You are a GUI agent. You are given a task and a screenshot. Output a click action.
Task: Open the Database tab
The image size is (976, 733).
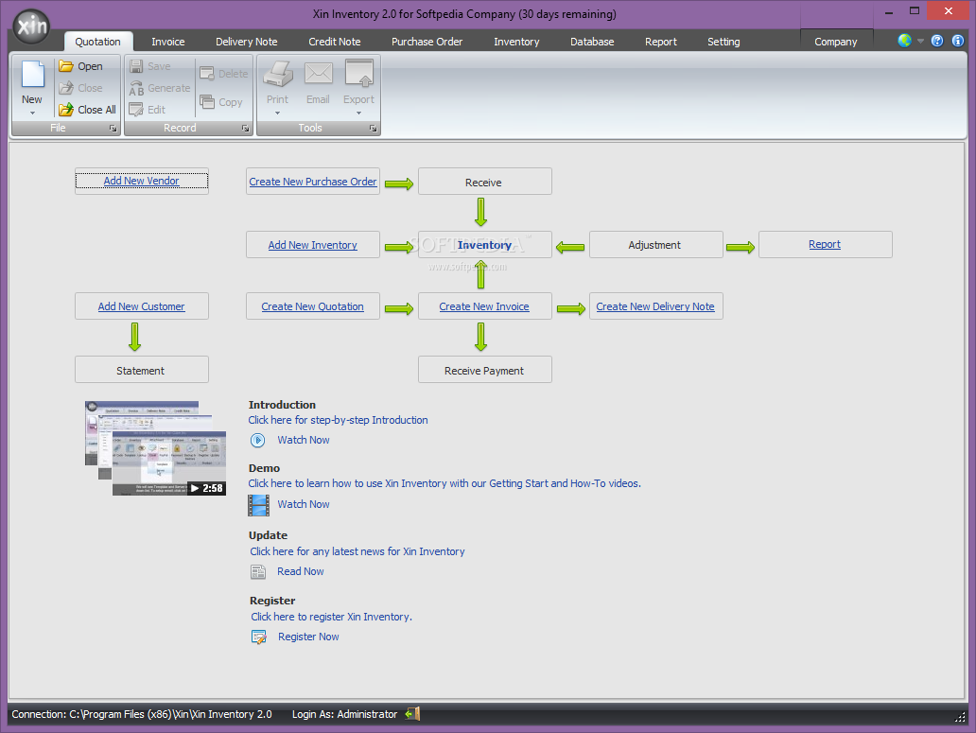tap(592, 42)
